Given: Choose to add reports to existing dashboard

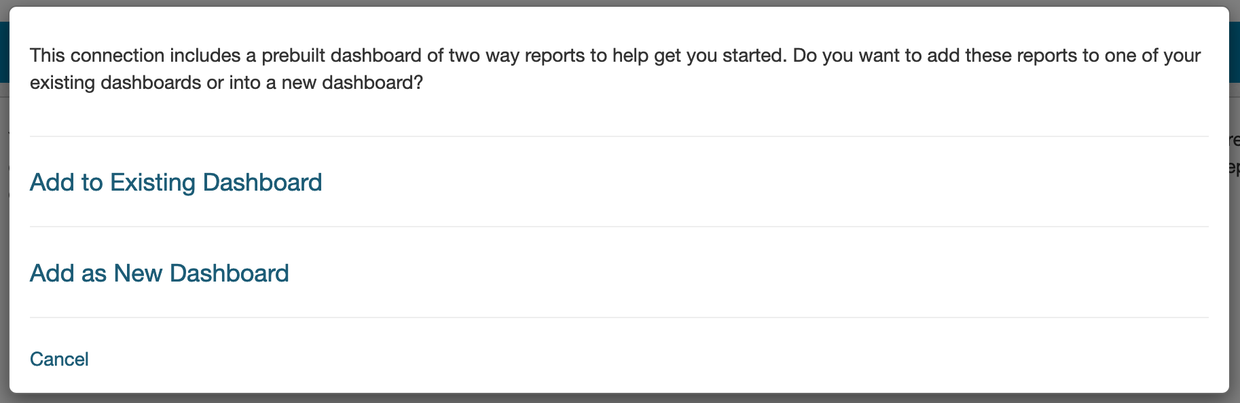Looking at the screenshot, I should click(x=176, y=183).
